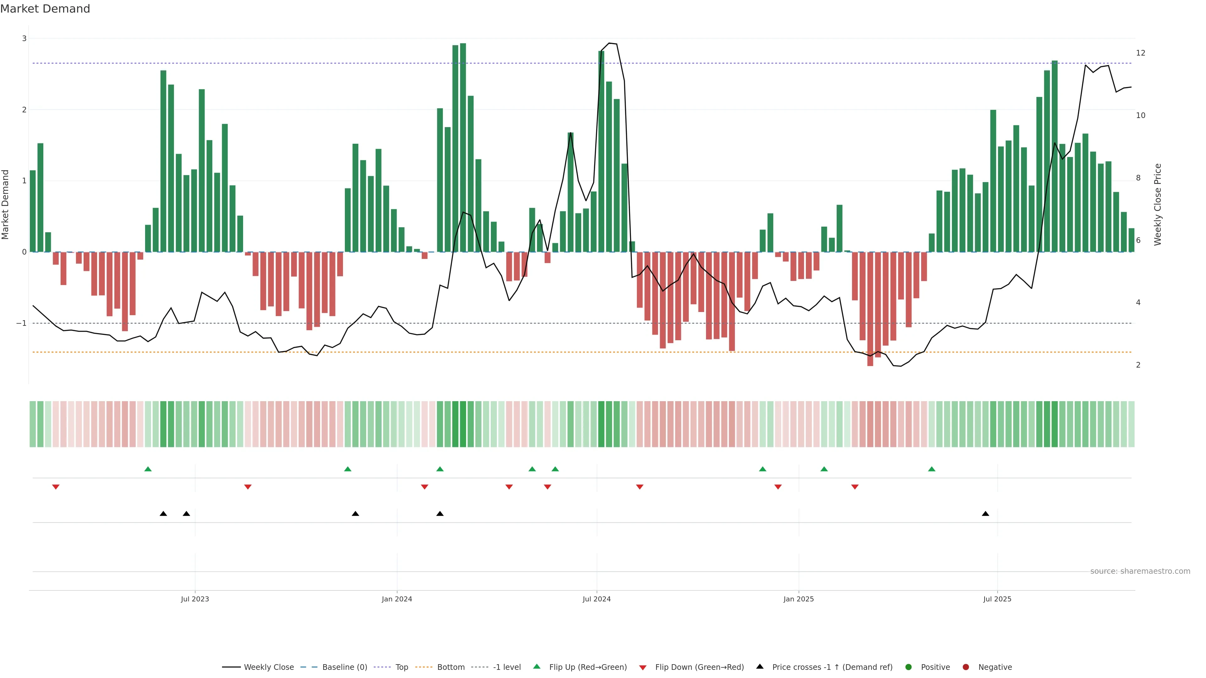Click the rightmost green flip-up triangle marker
The width and height of the screenshot is (1206, 678).
point(931,469)
